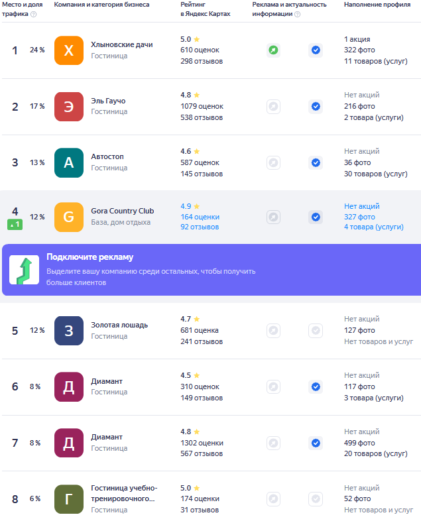Click the green arrow icon in advertising banner
The height and width of the screenshot is (525, 421).
point(24,270)
